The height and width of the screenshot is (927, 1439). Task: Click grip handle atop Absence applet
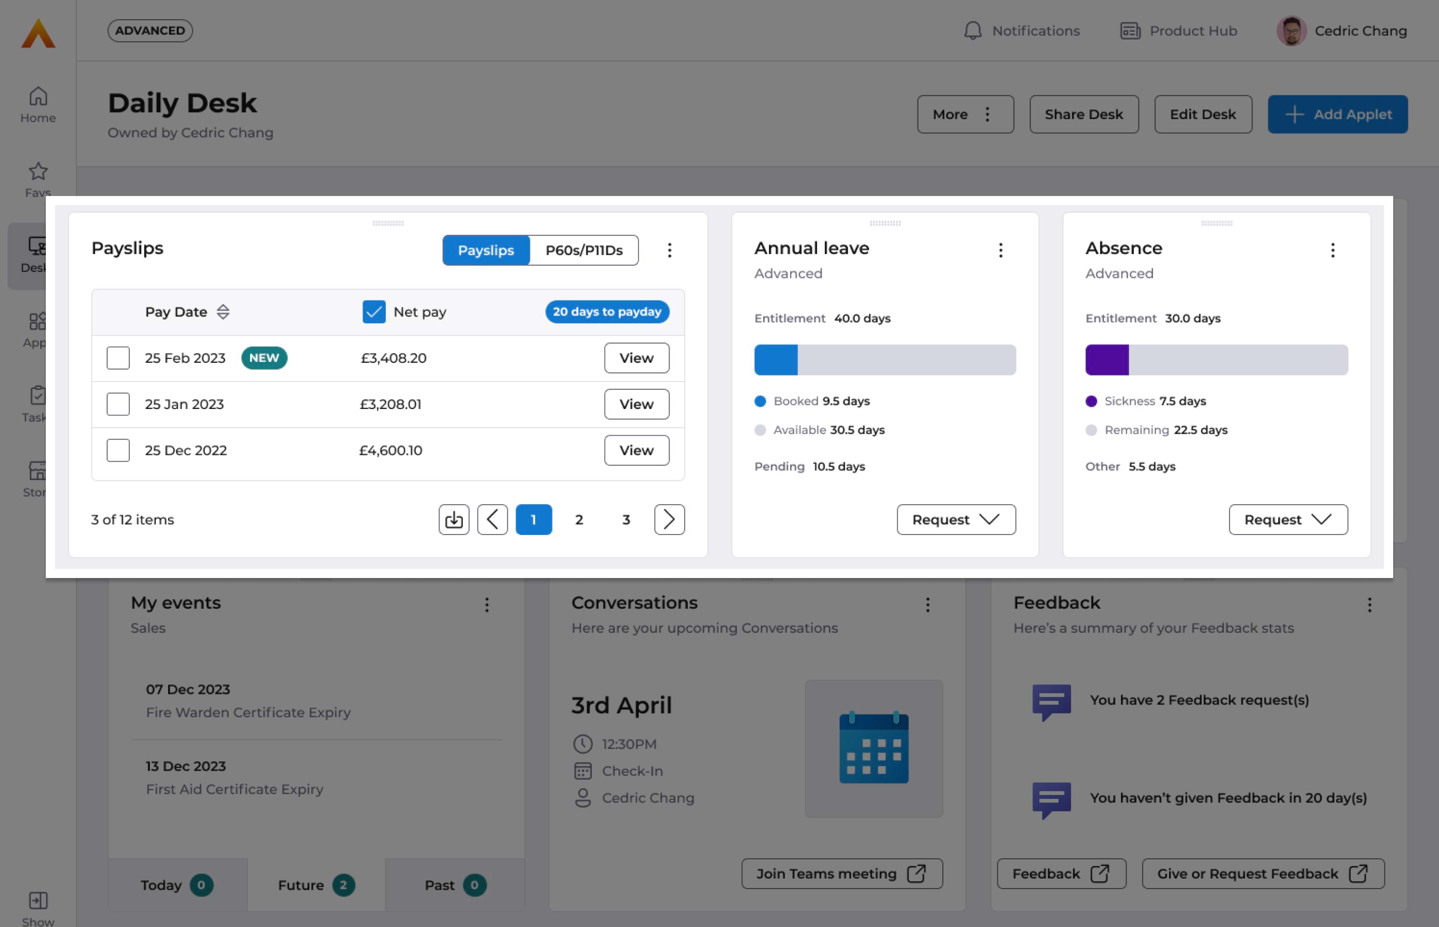(x=1216, y=224)
